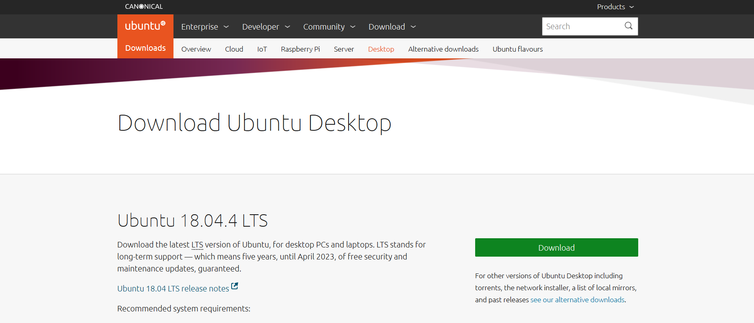Expand the Community menu
Image resolution: width=754 pixels, height=323 pixels.
coord(329,27)
